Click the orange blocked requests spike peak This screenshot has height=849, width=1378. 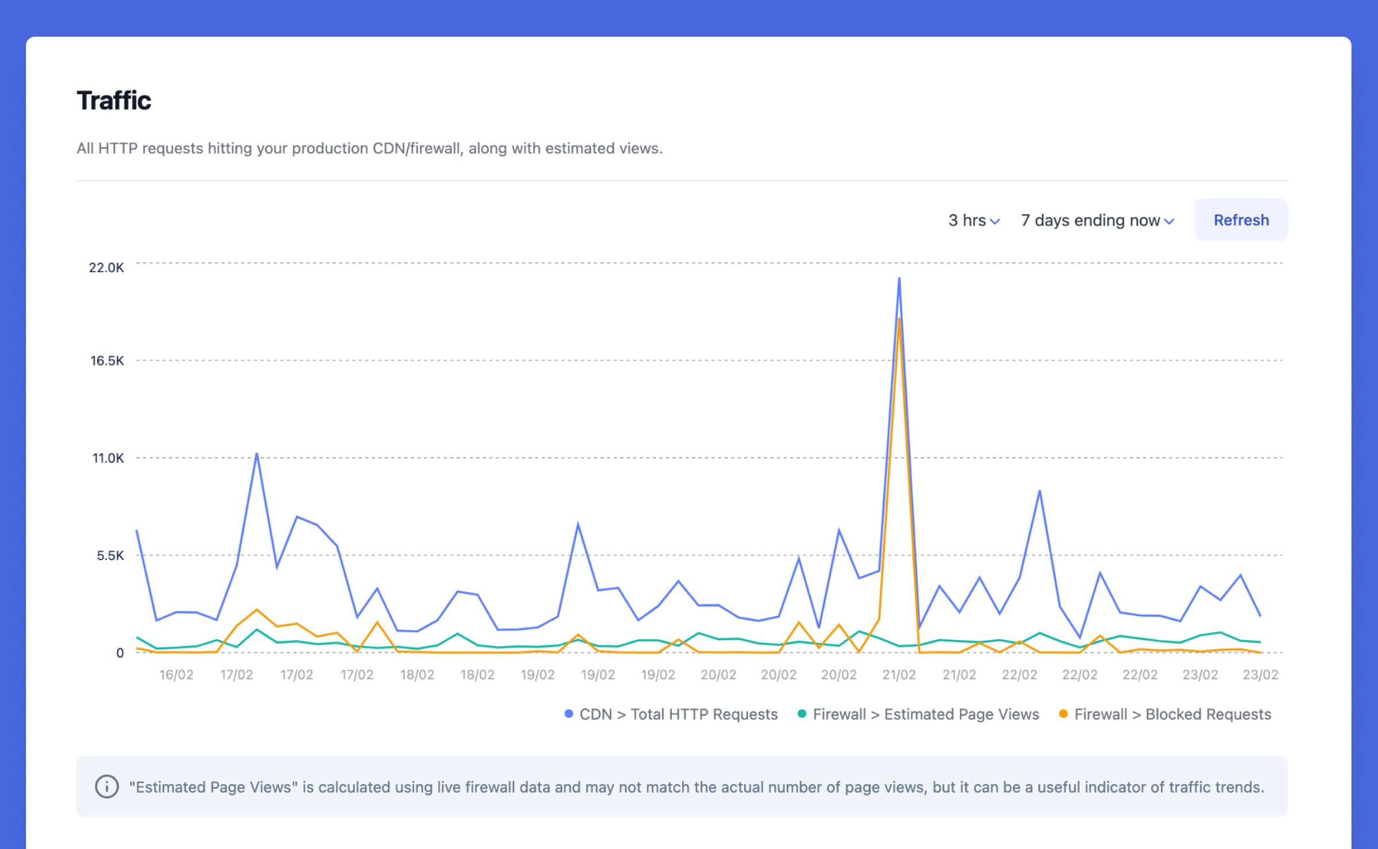[x=899, y=320]
